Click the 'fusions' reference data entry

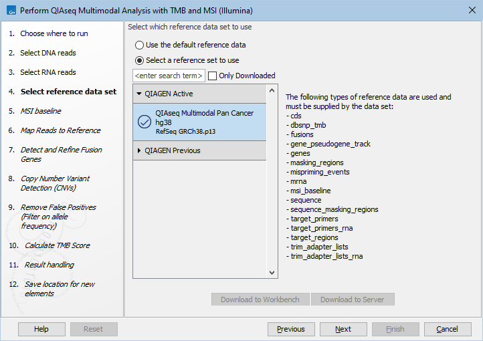click(302, 134)
